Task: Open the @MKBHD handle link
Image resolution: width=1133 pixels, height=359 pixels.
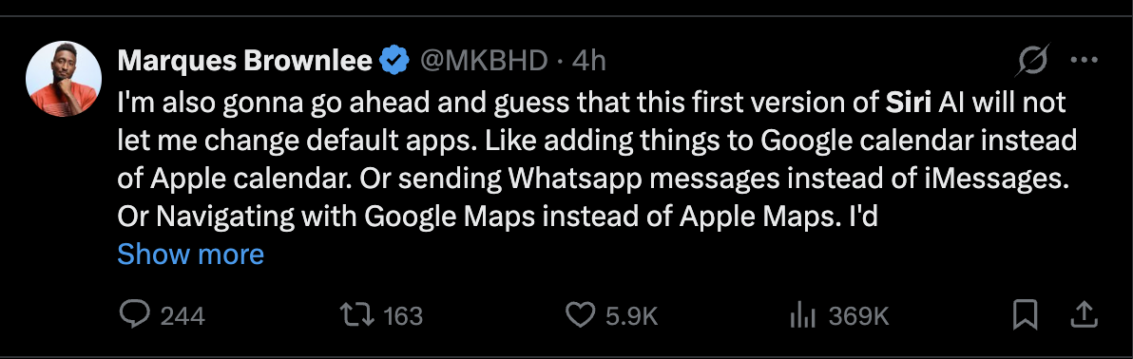Action: pyautogui.click(x=484, y=62)
